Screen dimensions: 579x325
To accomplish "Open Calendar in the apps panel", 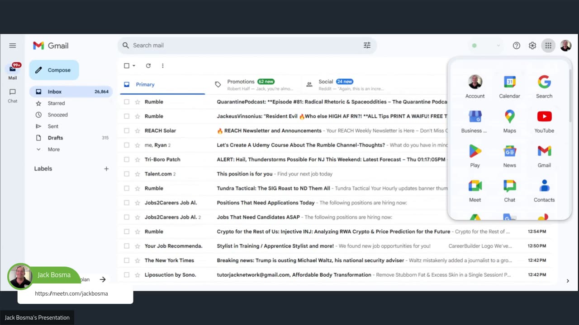I will (509, 87).
